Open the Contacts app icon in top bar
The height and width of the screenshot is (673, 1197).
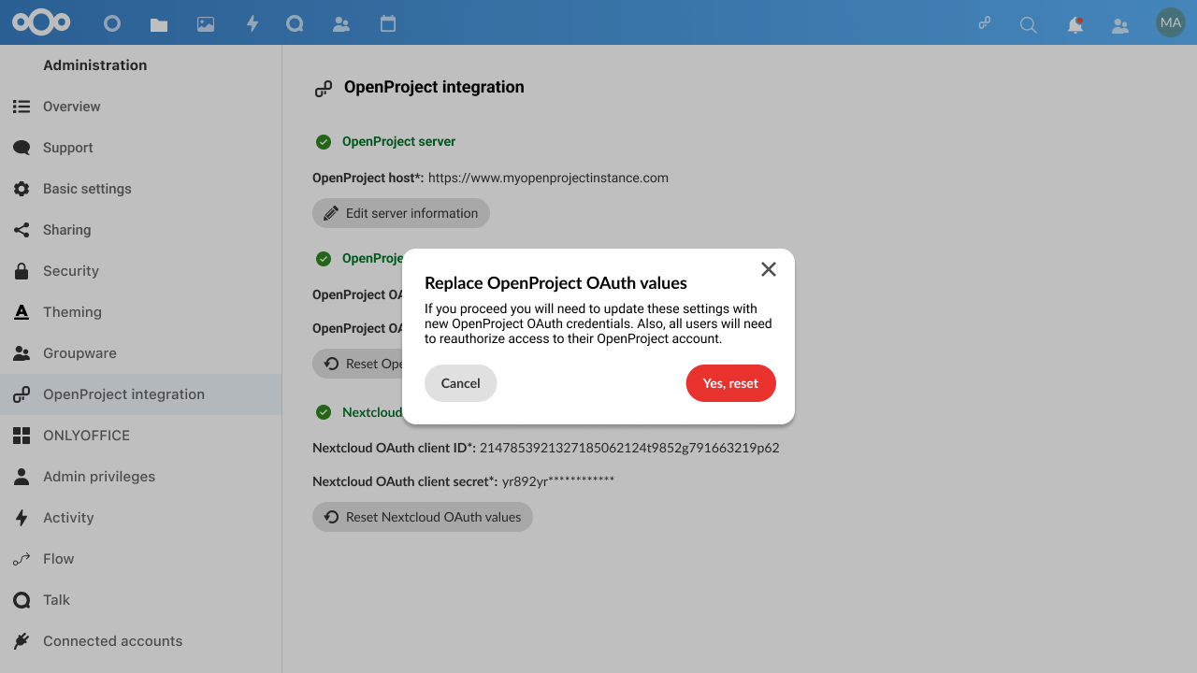[x=341, y=24]
